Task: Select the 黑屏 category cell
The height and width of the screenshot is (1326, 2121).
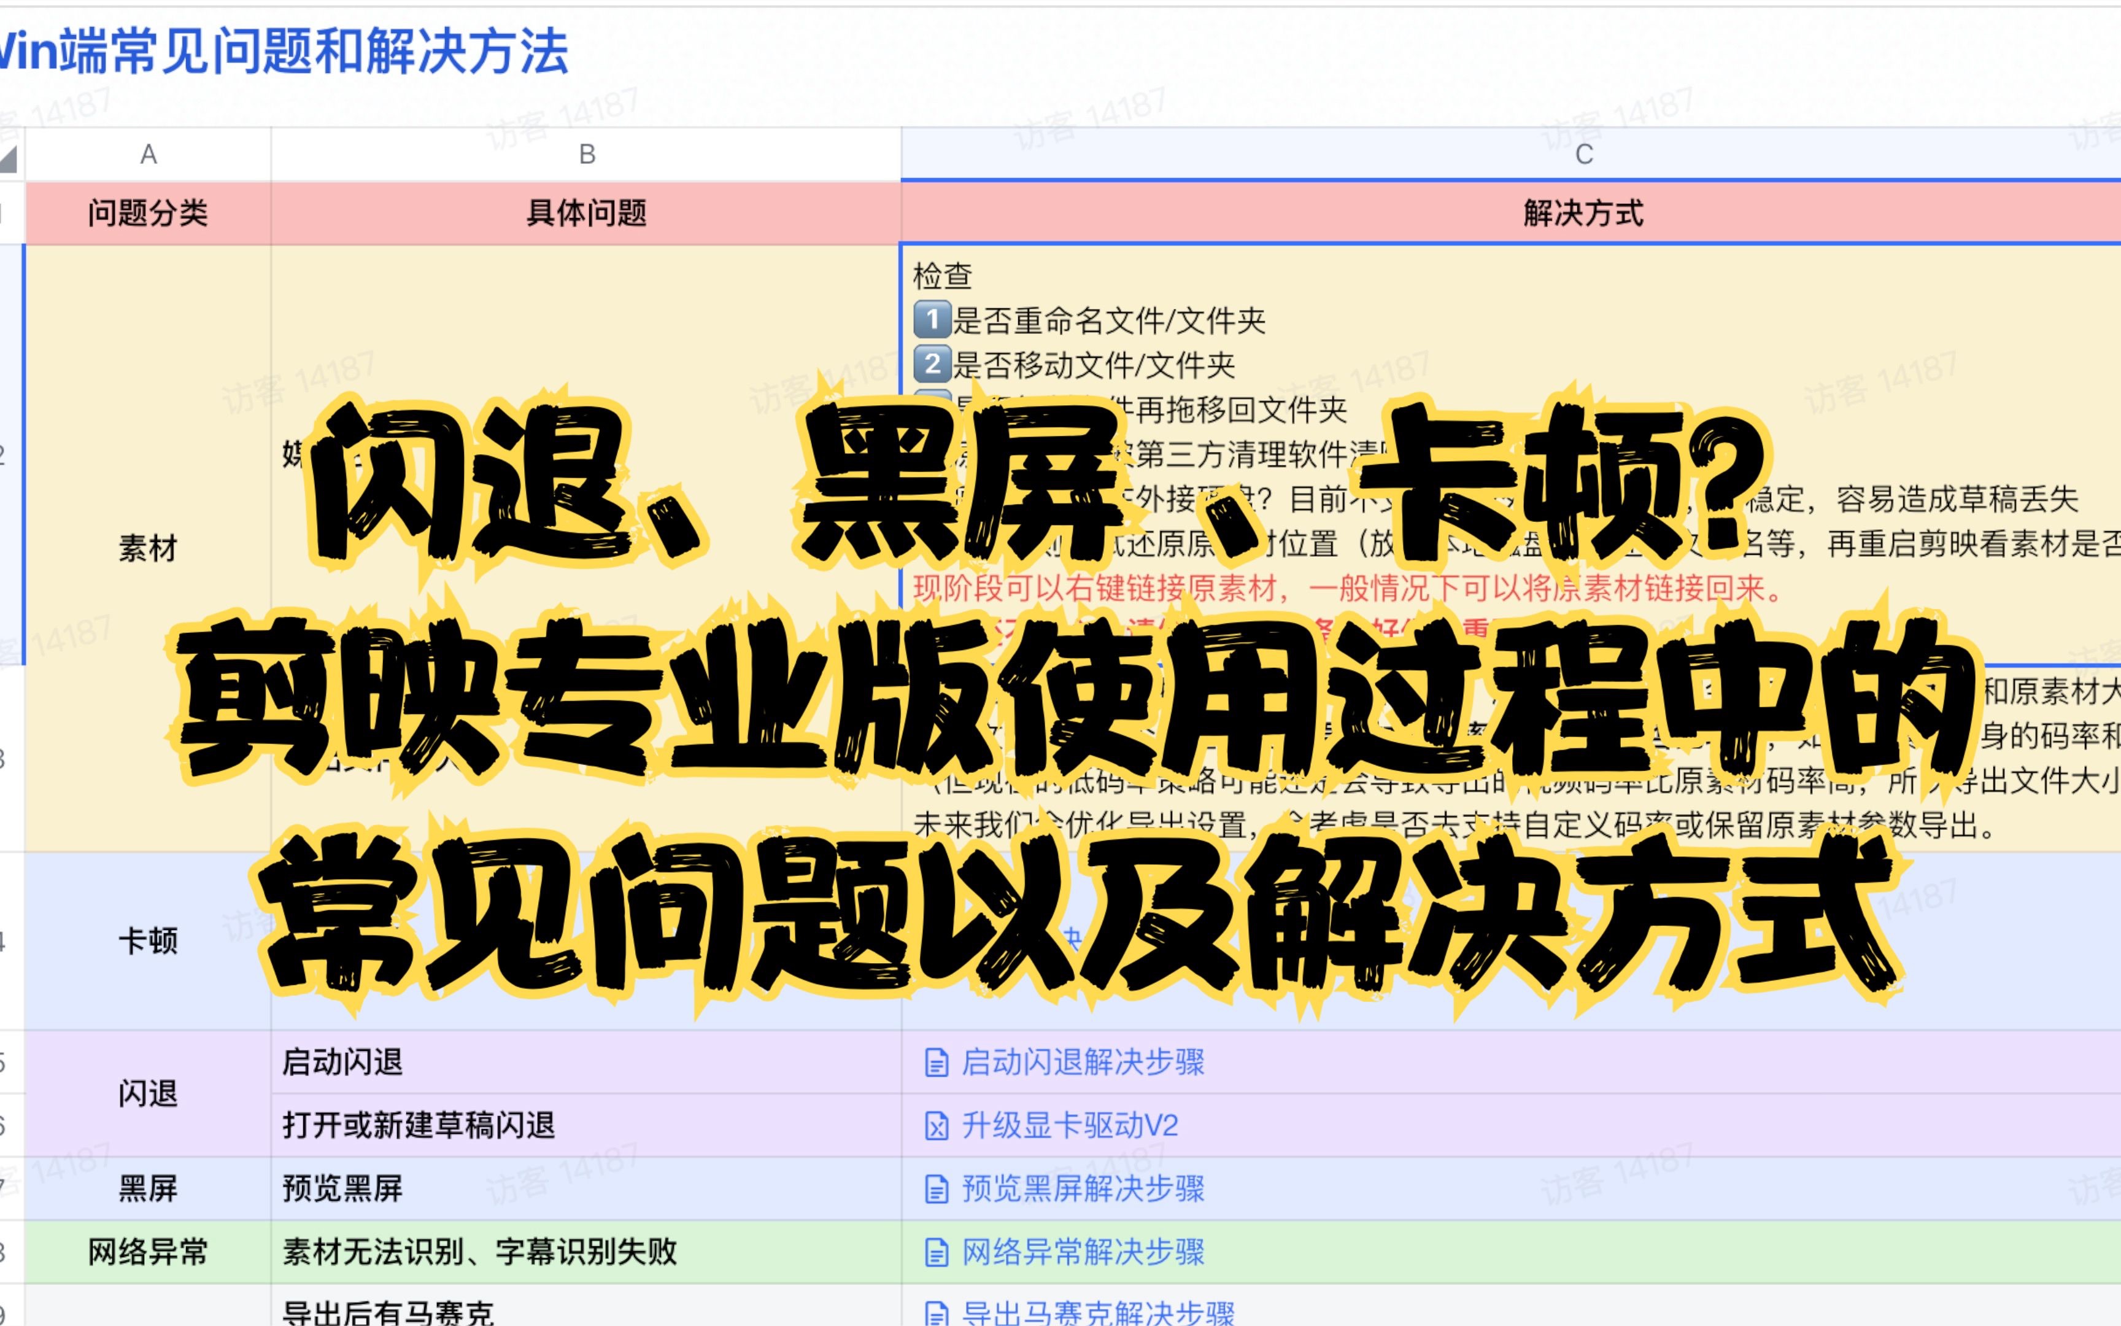Action: click(148, 1188)
